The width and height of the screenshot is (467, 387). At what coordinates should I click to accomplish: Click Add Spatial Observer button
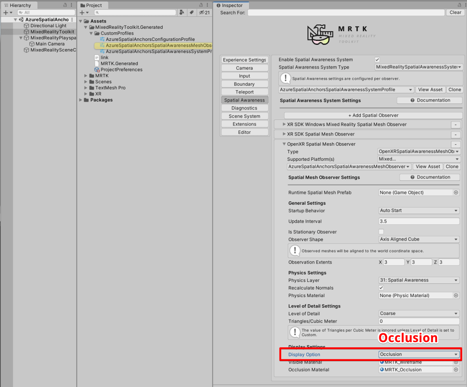point(373,115)
